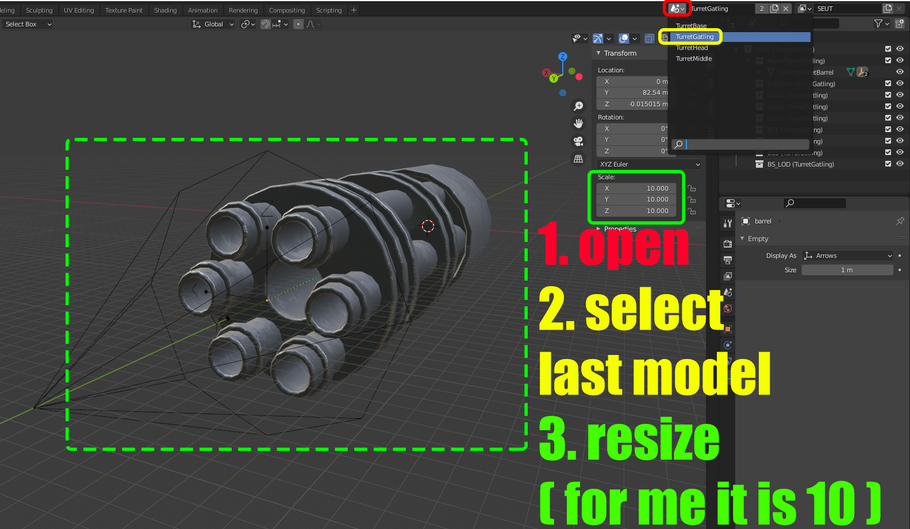Uncheck the SEUT (TurretGatling) collection checkbox

[x=888, y=49]
